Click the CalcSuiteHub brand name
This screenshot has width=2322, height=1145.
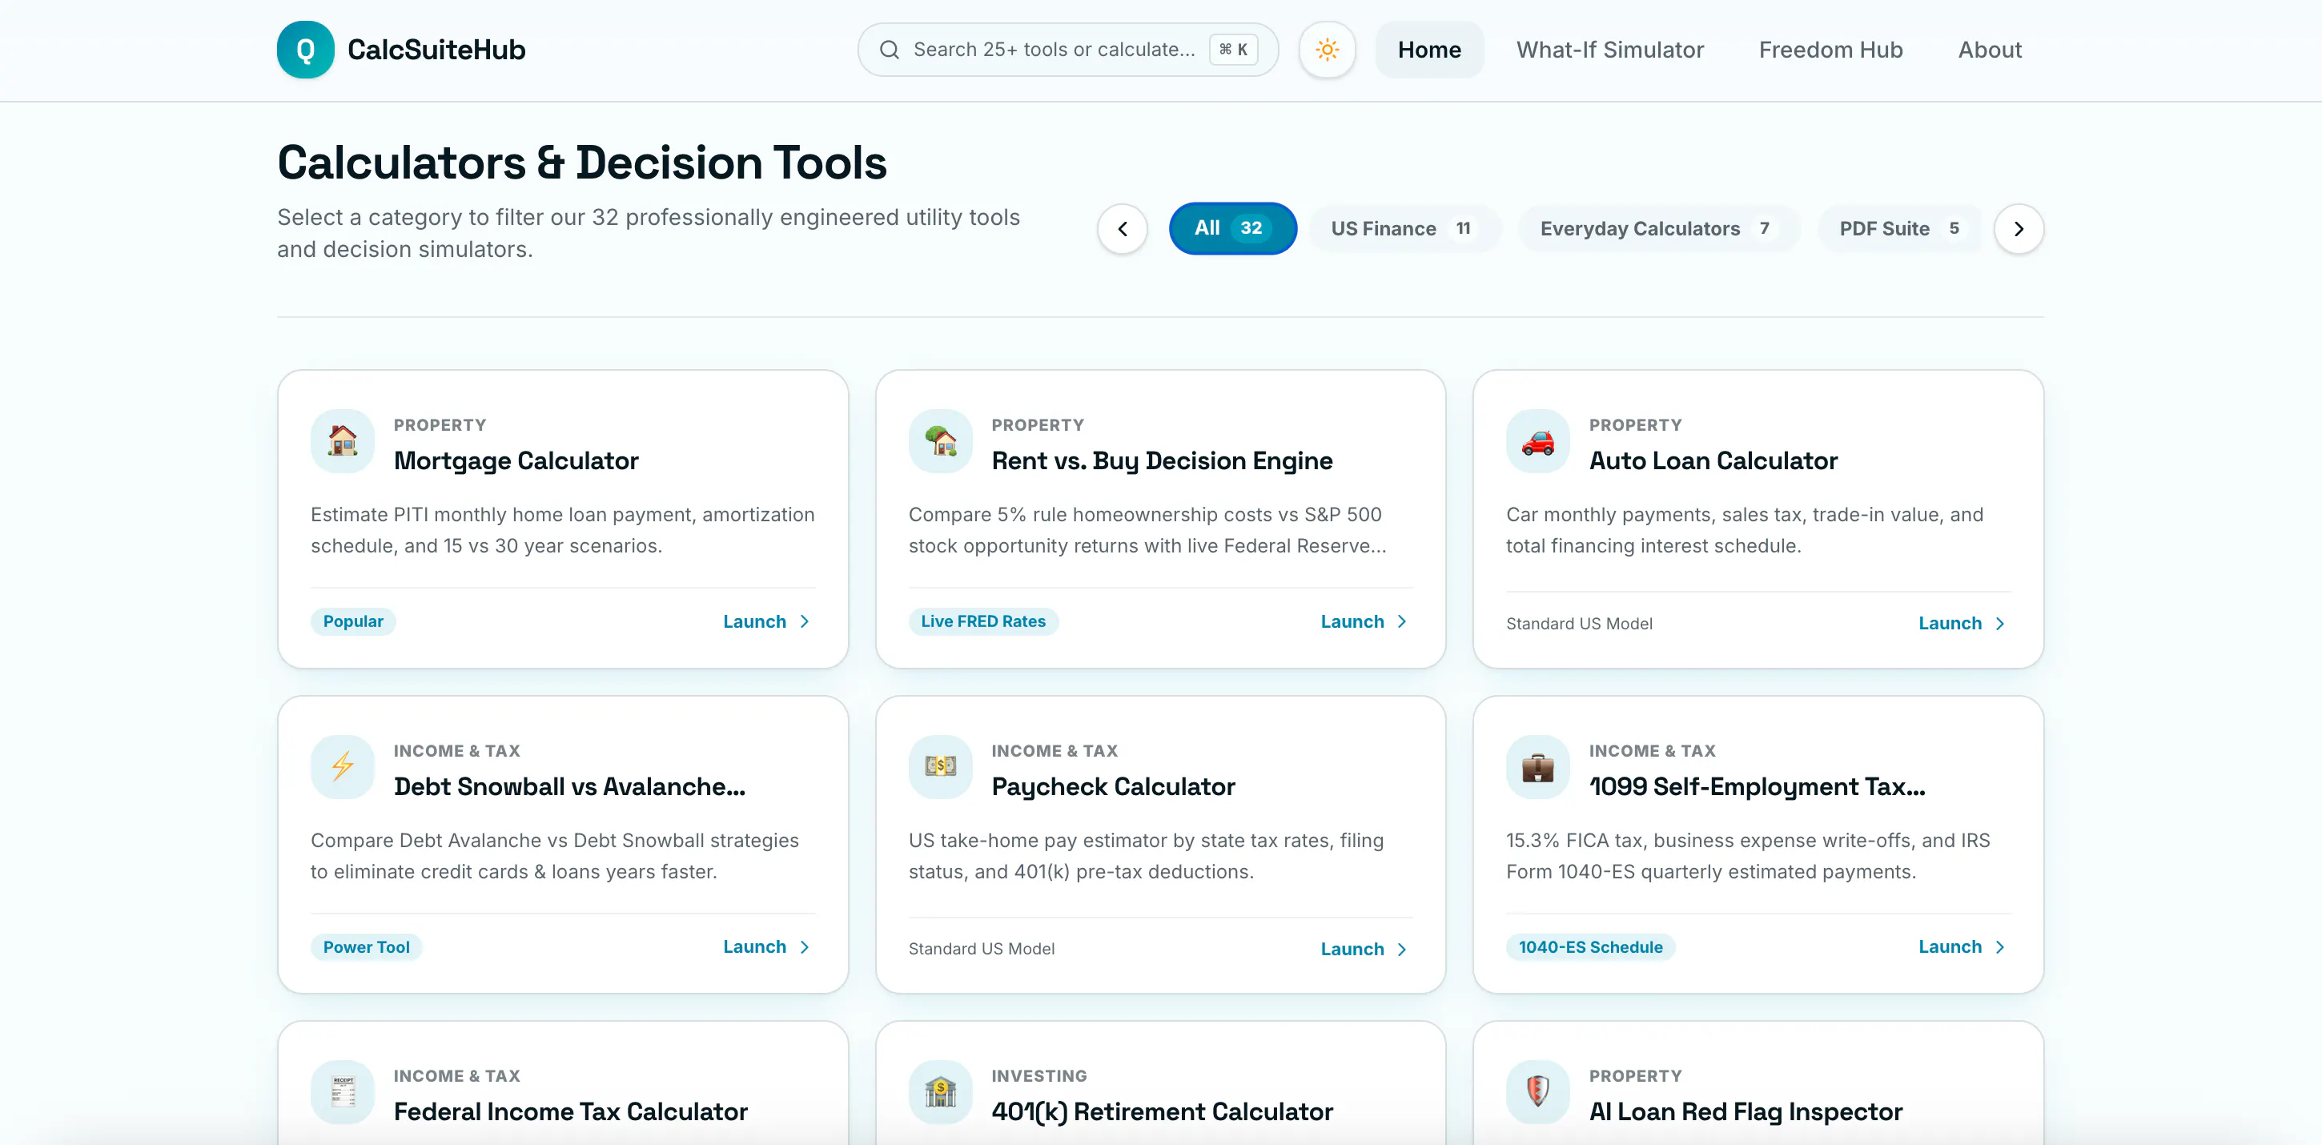(436, 50)
